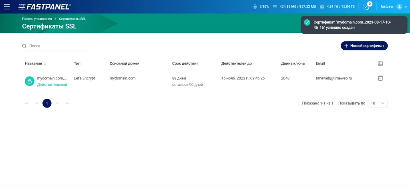
Task: Click the 424.98 Мб / 957.52 Мб memory value
Action: click(x=298, y=6)
